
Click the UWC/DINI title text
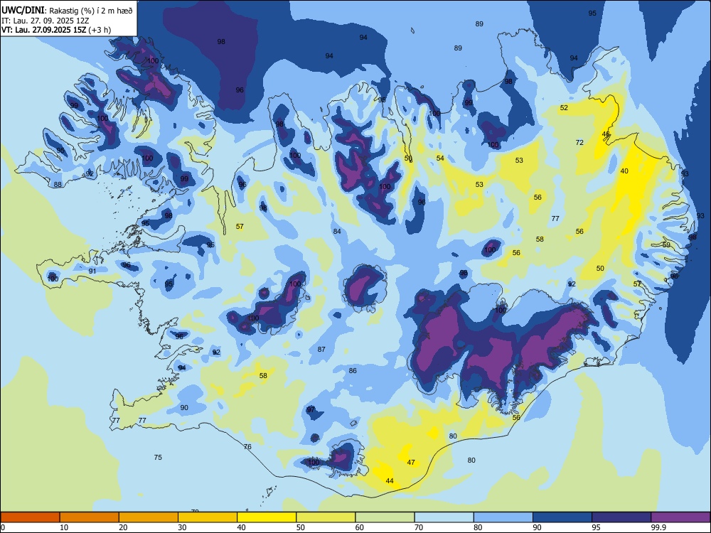[23, 10]
